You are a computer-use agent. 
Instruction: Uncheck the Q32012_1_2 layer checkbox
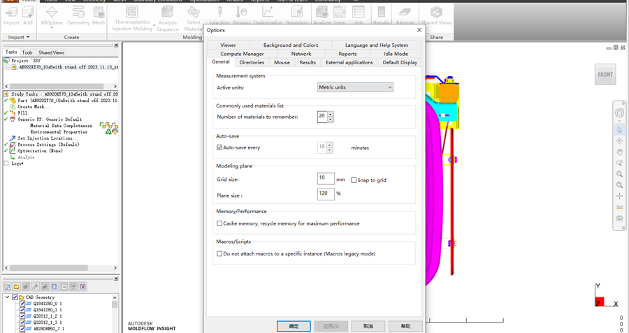pos(22,316)
